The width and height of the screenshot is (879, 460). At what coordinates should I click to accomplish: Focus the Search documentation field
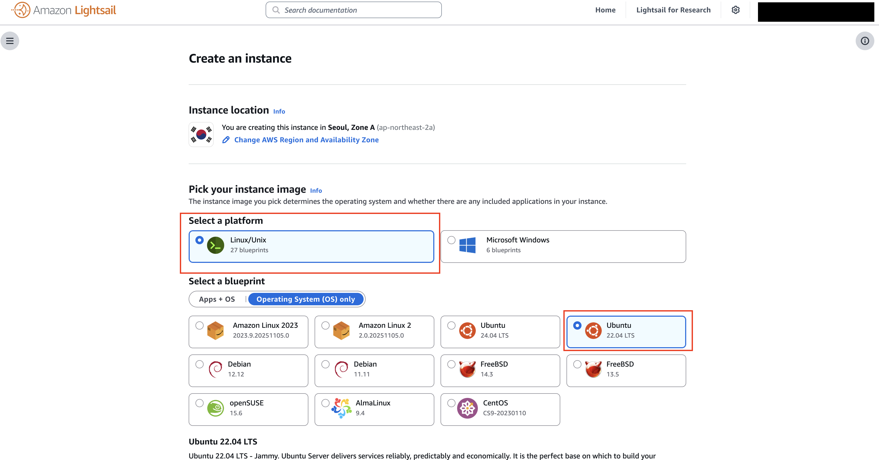(x=353, y=10)
